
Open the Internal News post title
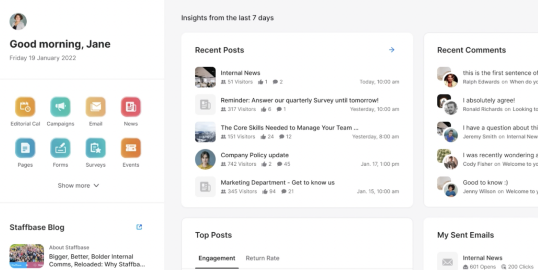[x=241, y=73]
